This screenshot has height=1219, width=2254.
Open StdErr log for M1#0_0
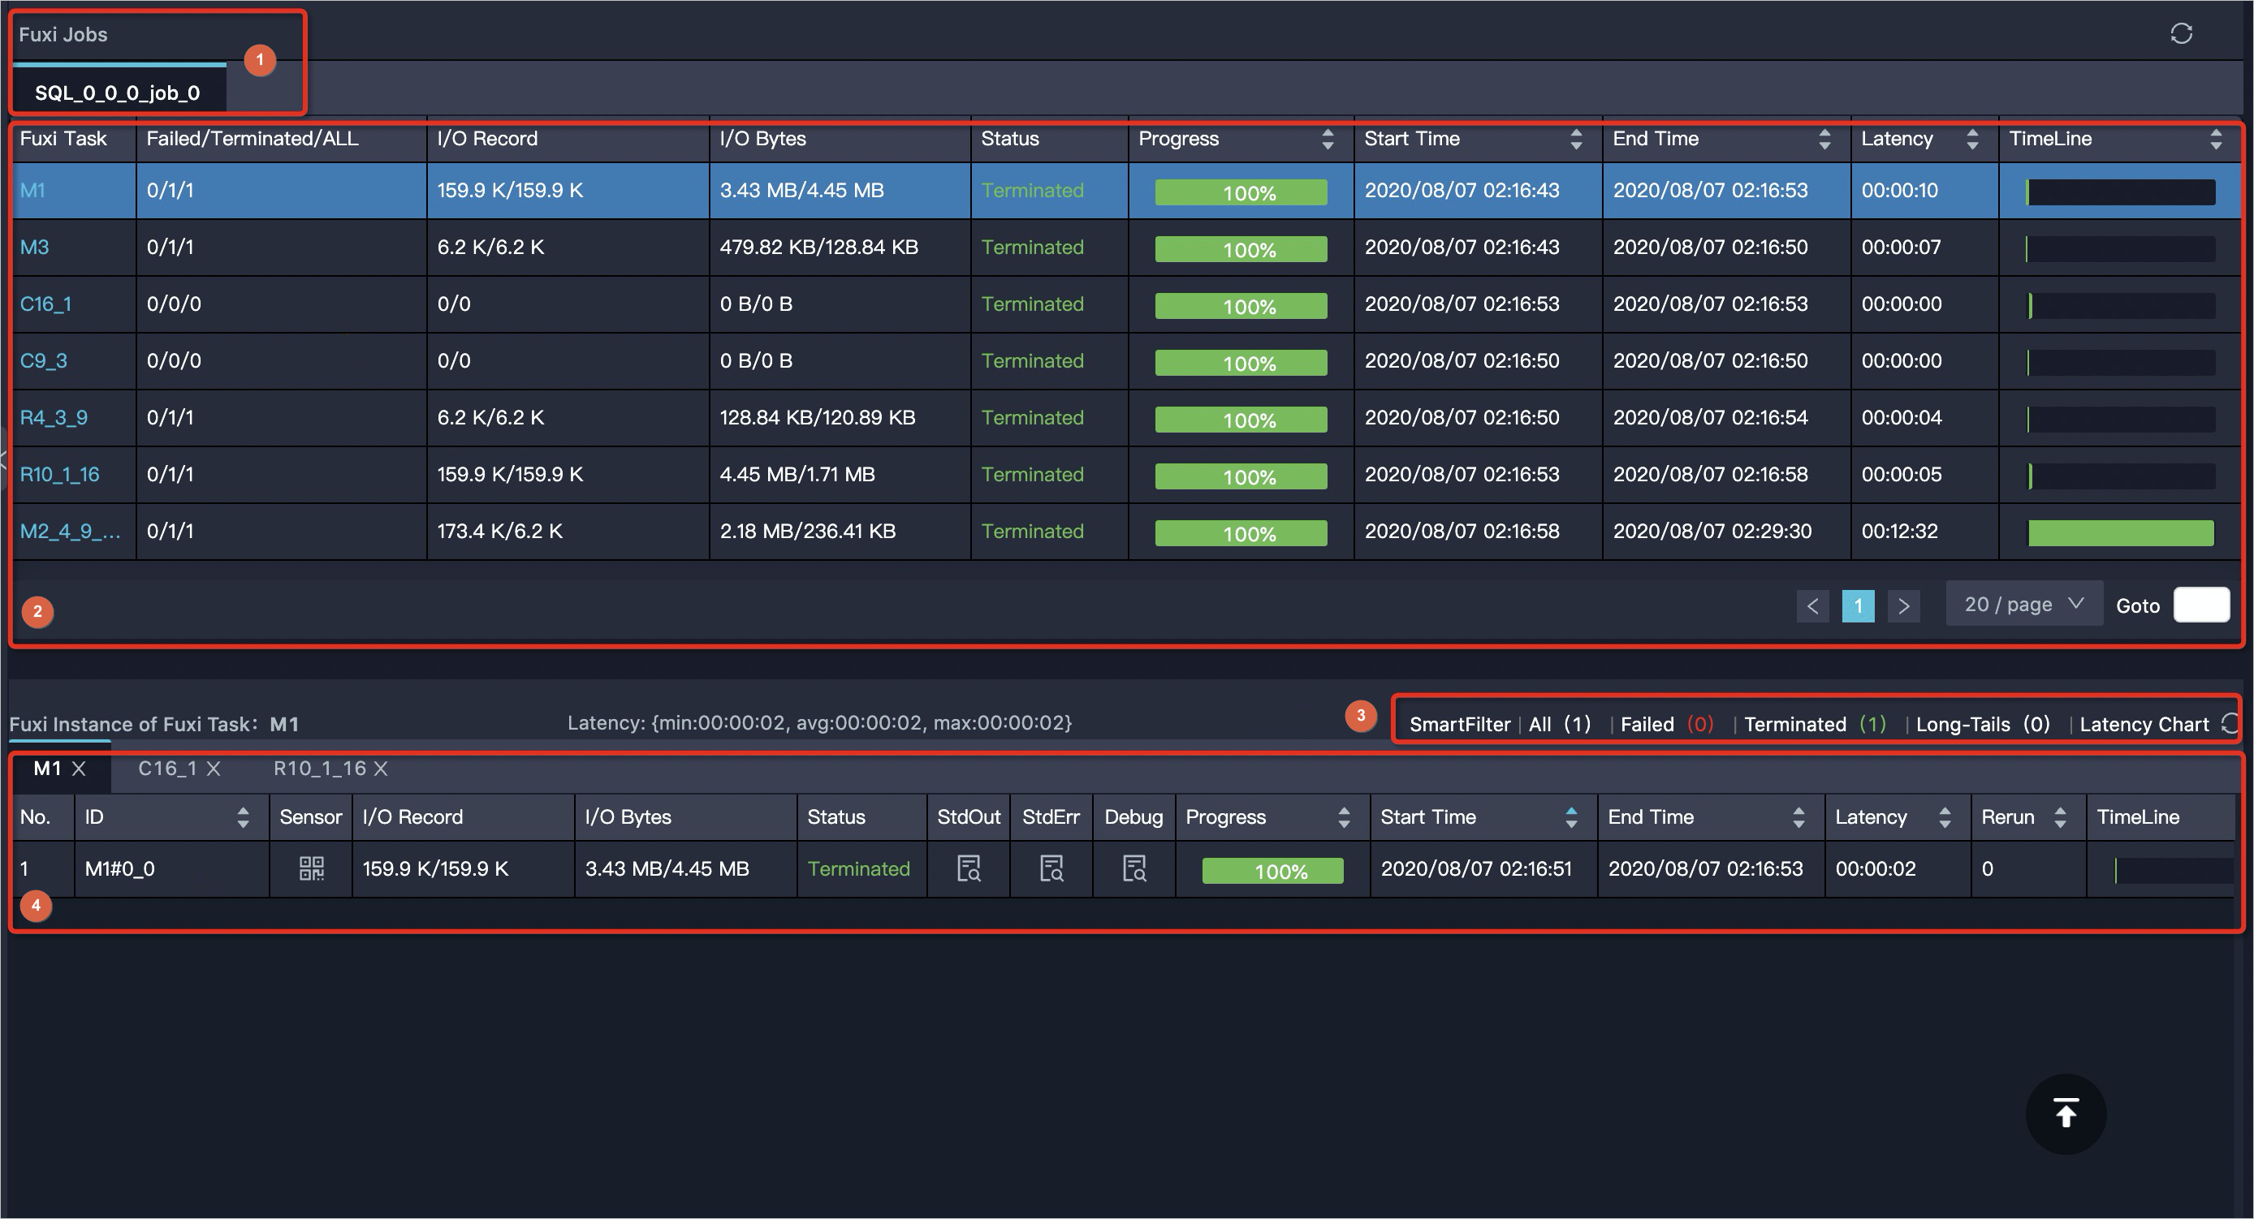(1051, 868)
